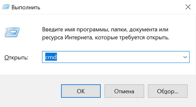Place the cursor in the empty Открыть field area
The height and width of the screenshot is (107, 196).
click(x=119, y=57)
